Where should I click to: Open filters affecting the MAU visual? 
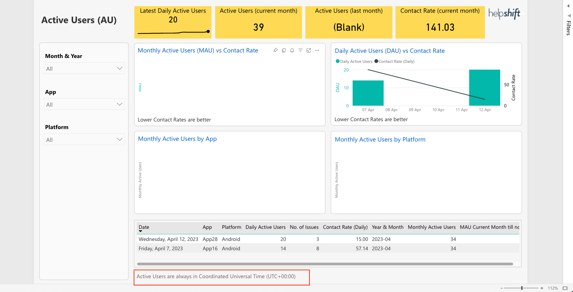[x=300, y=50]
